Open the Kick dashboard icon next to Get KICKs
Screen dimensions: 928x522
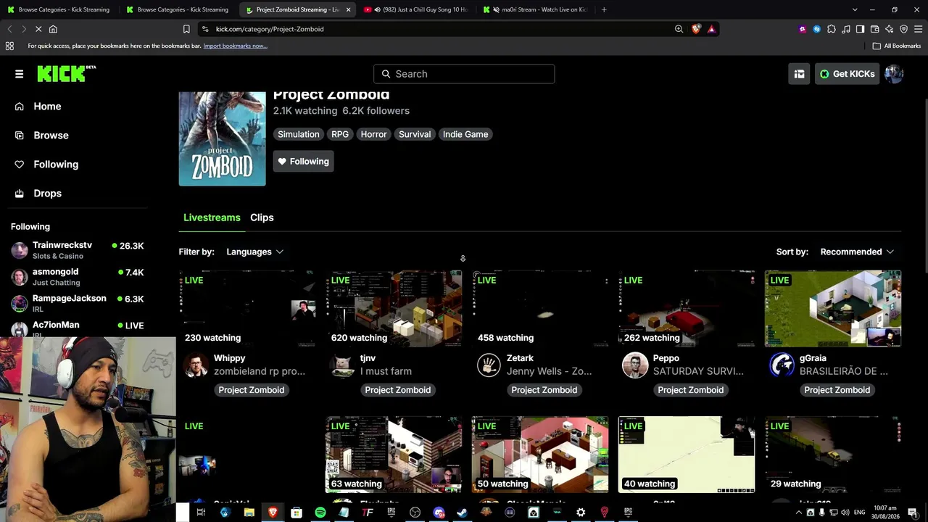click(799, 74)
